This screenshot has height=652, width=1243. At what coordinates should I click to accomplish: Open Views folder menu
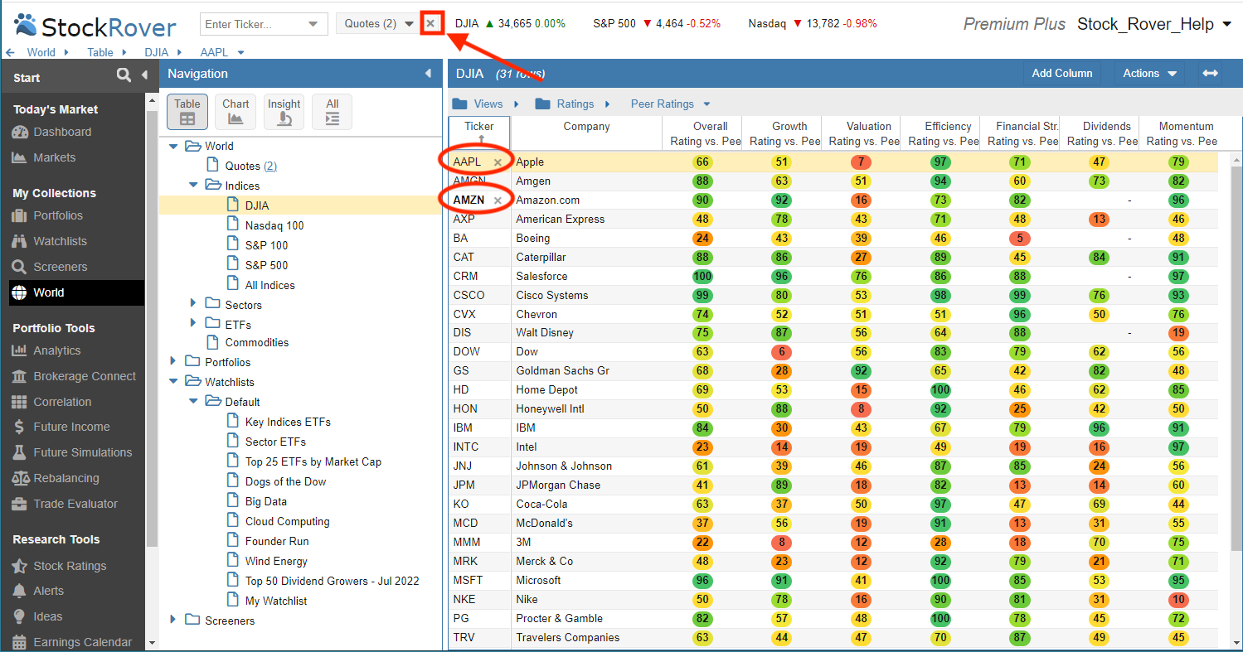[486, 104]
